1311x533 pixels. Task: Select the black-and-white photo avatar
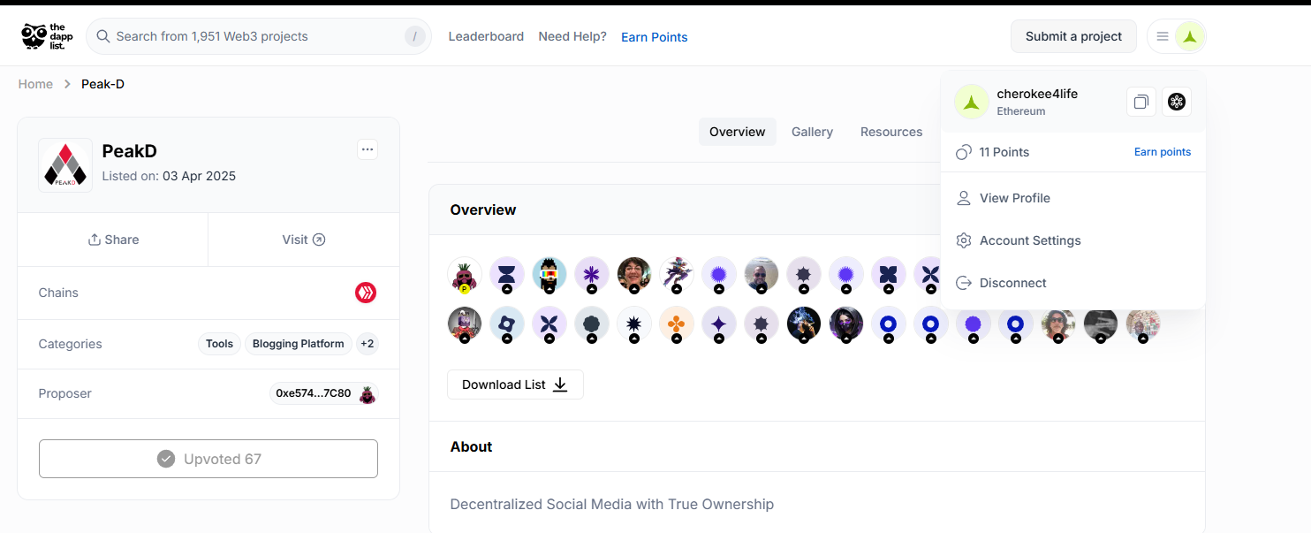[x=1101, y=324]
